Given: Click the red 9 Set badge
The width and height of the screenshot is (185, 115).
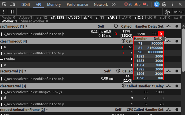Looking at the screenshot, I should [161, 34].
